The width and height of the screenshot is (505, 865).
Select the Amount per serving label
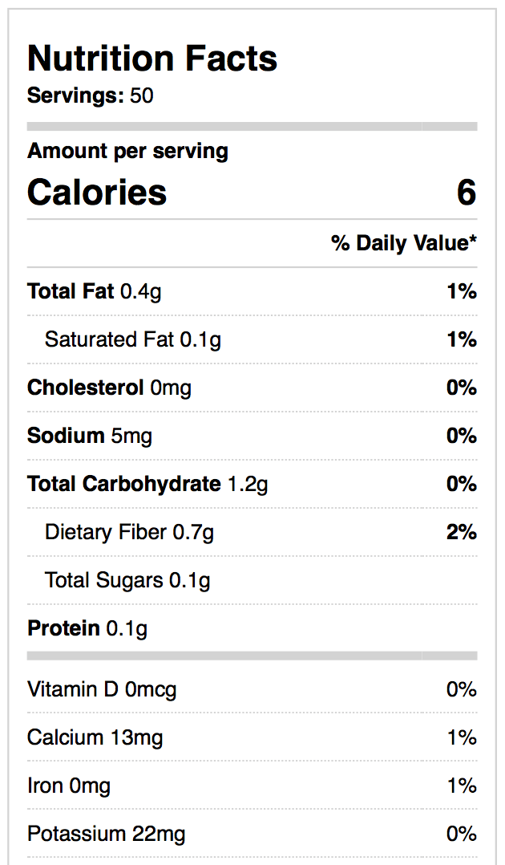[127, 151]
